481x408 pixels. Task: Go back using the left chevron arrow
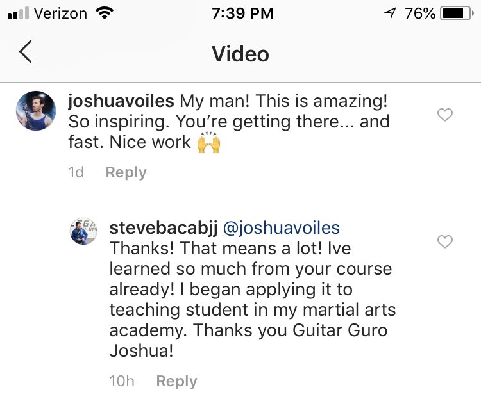point(26,53)
